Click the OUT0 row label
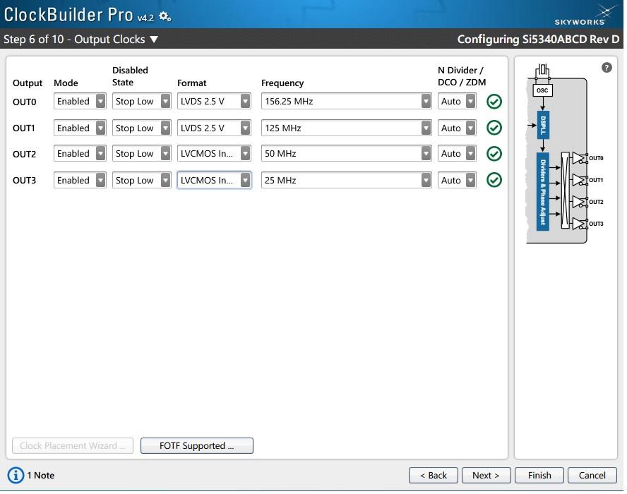 [x=25, y=102]
